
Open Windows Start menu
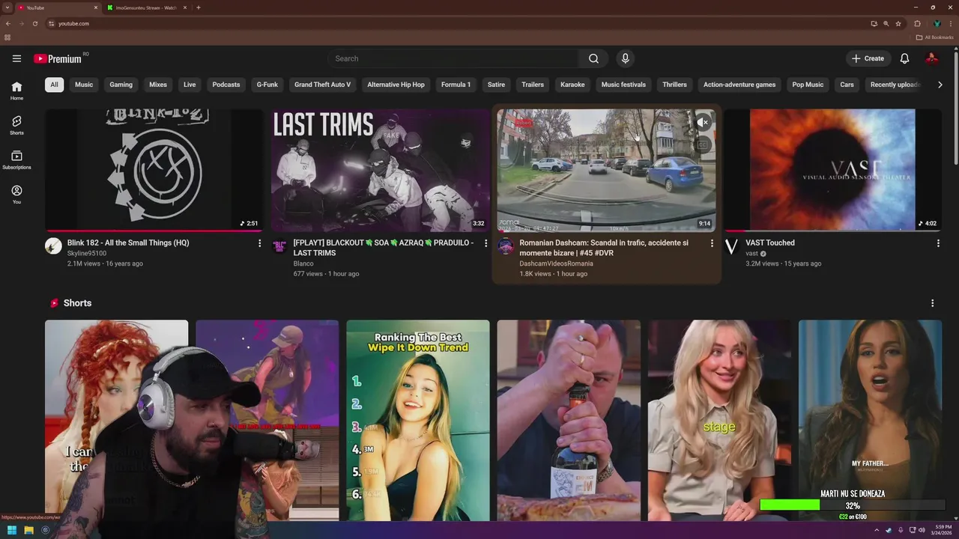point(12,530)
